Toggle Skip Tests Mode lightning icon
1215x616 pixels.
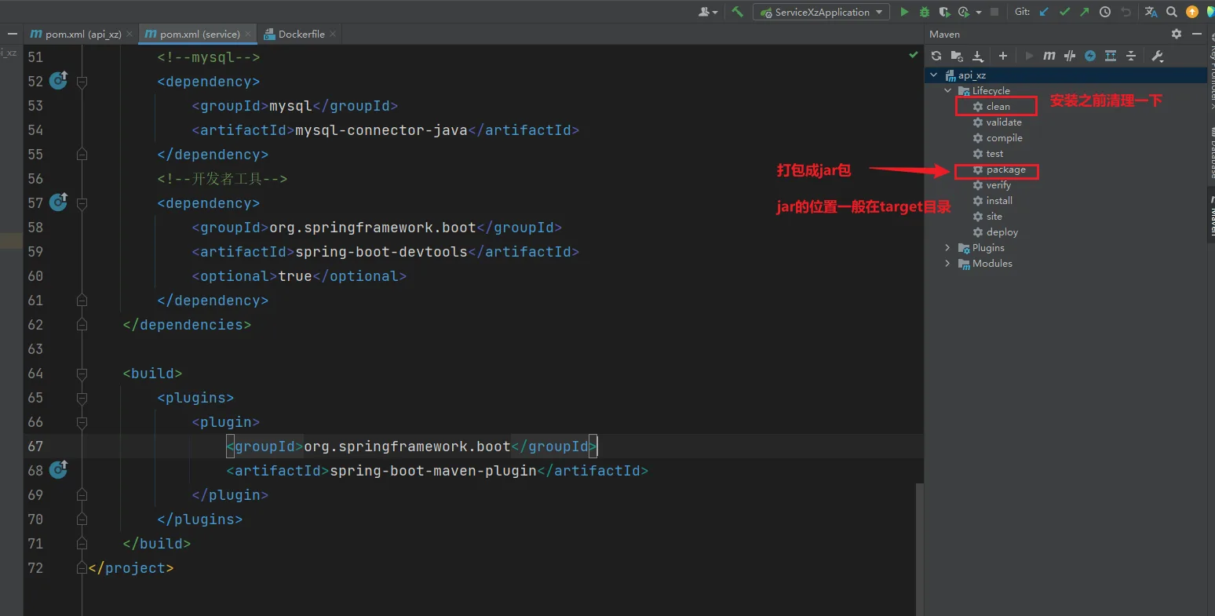pos(1090,56)
